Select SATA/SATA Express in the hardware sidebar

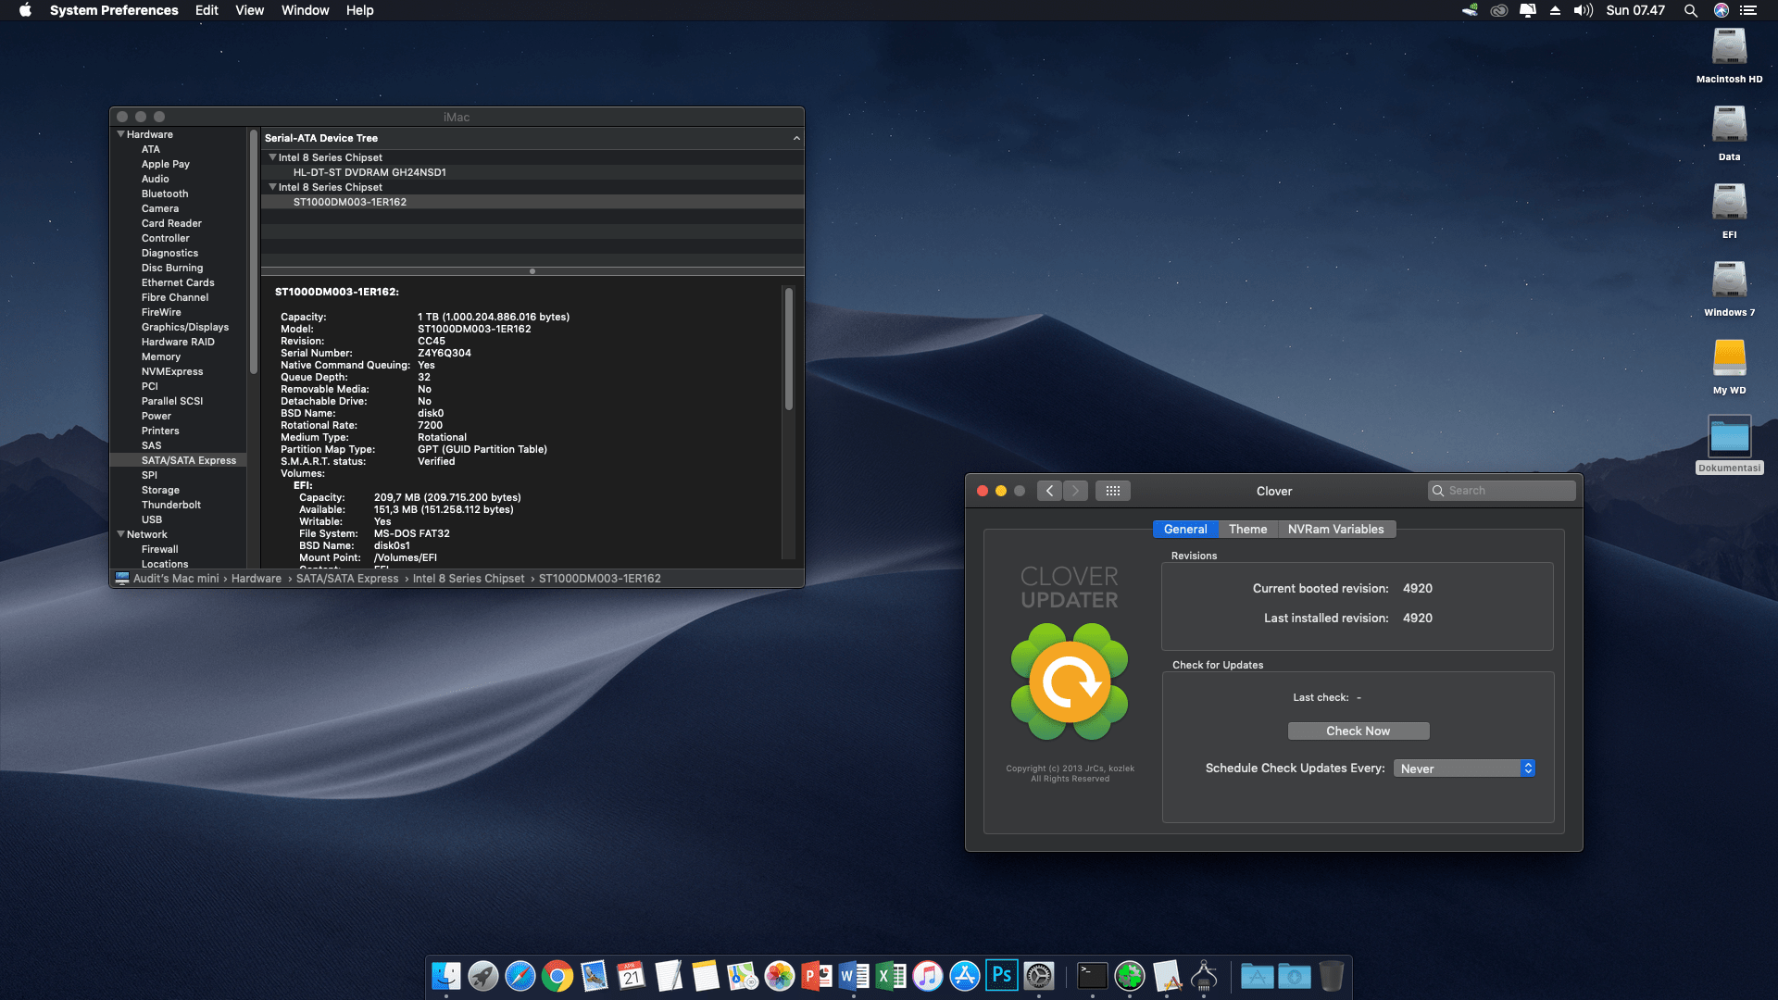click(188, 460)
